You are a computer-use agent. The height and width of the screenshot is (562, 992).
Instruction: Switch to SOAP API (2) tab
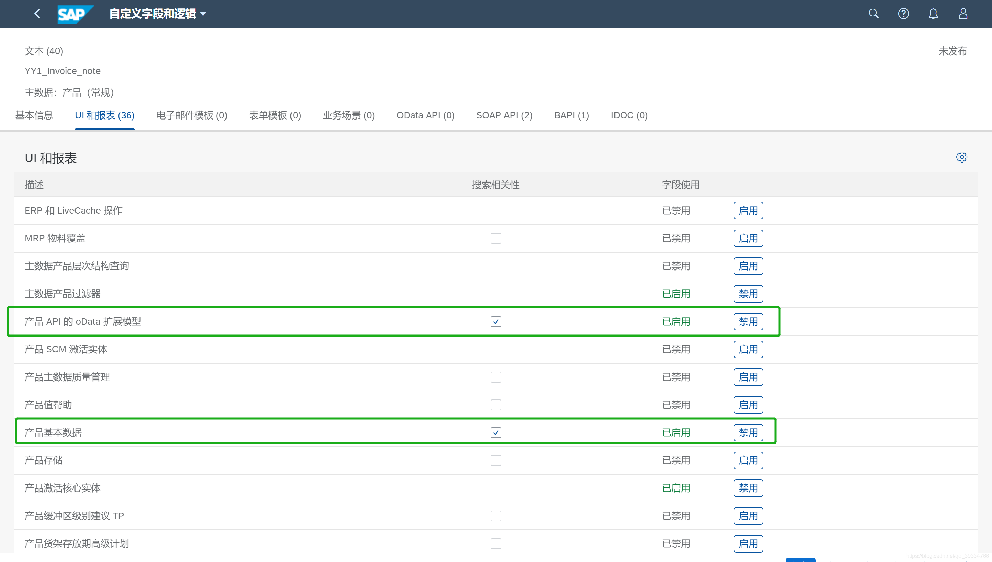click(x=504, y=115)
